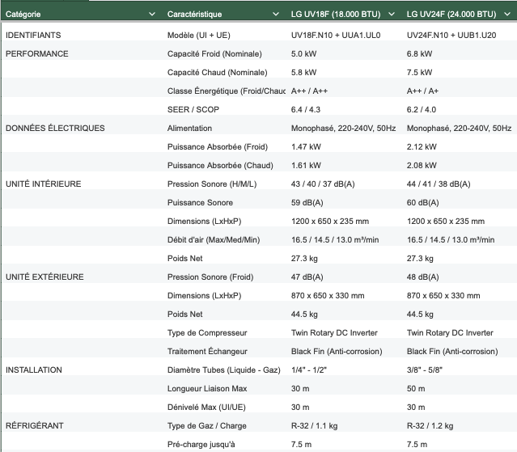Select the Modèle (UI + UE) cell
Screen dimensions: 517x452
point(199,36)
